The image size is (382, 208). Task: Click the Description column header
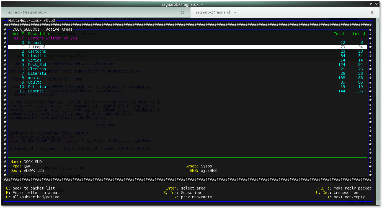point(40,34)
